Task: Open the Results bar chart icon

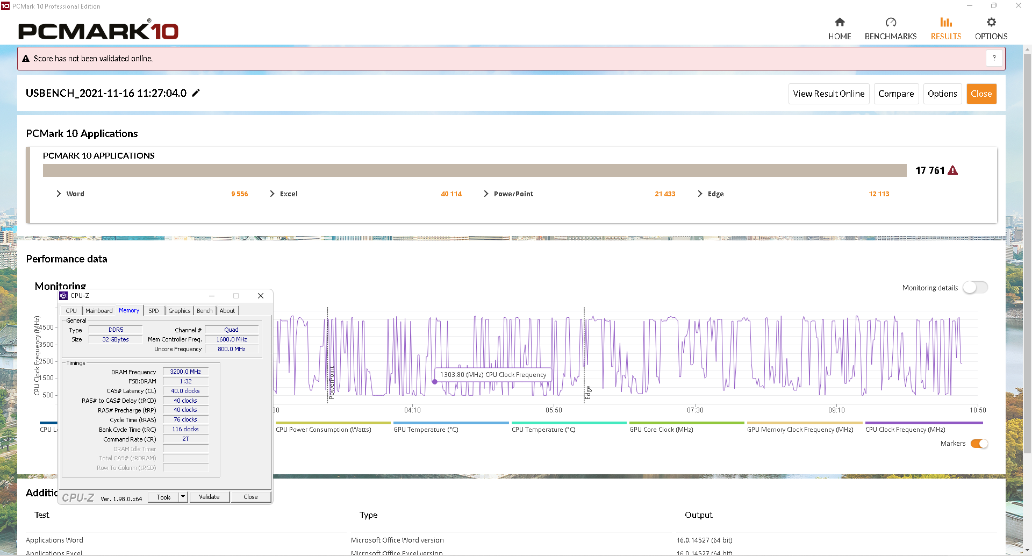Action: click(946, 22)
